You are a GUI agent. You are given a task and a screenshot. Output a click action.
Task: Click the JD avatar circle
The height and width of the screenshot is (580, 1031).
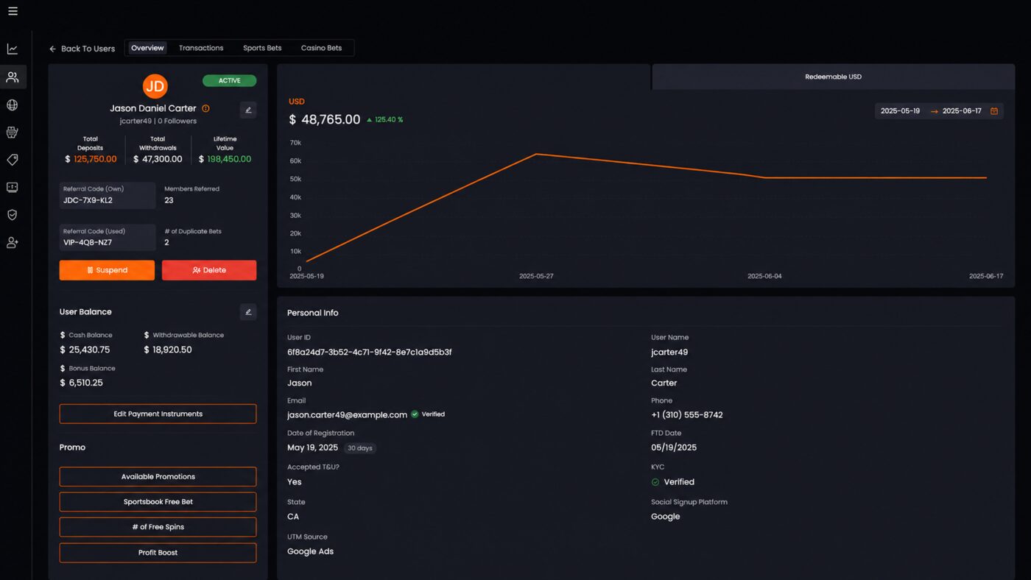coord(155,86)
